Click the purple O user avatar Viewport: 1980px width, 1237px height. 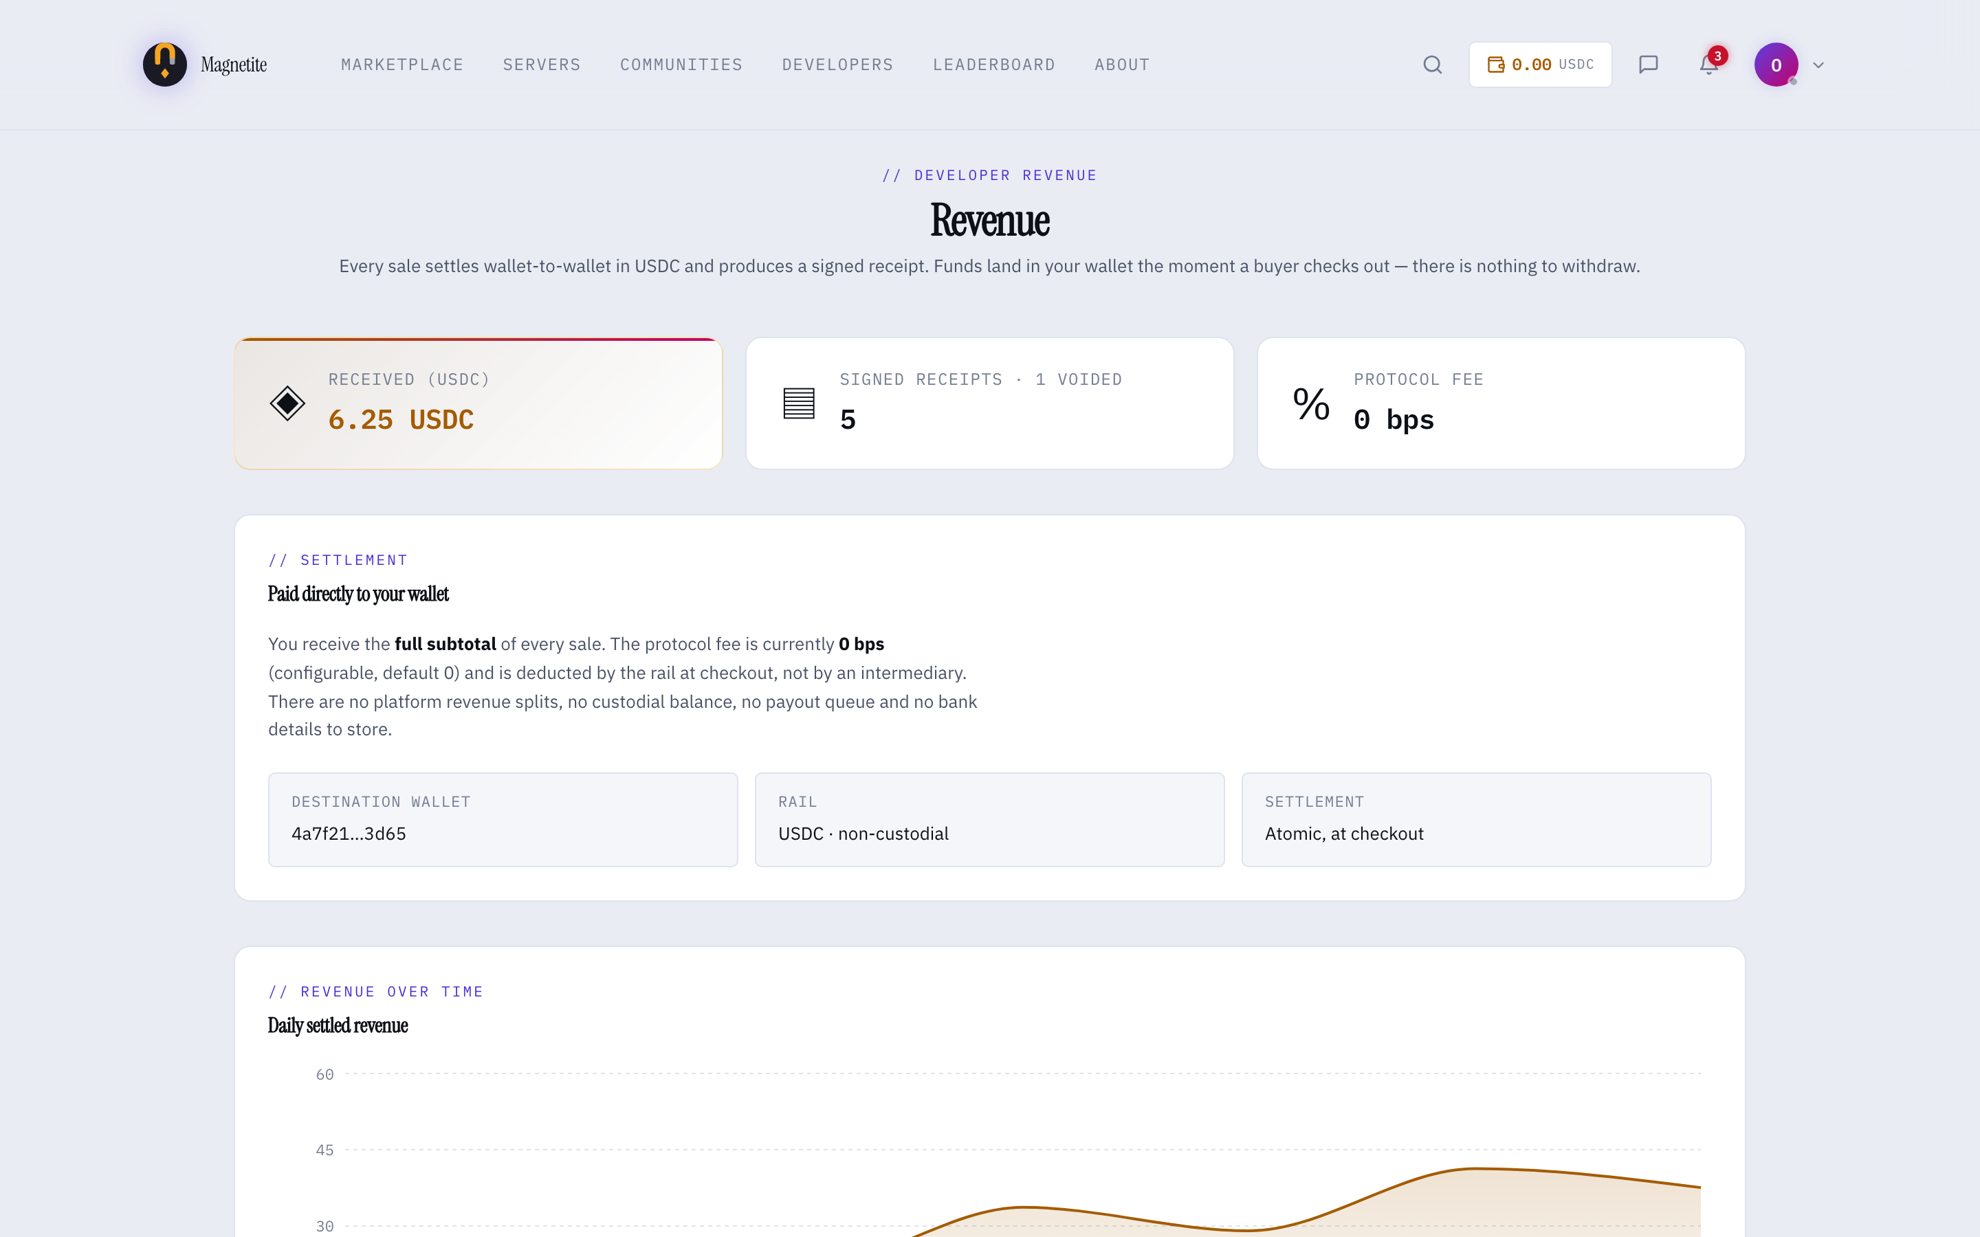[1775, 65]
